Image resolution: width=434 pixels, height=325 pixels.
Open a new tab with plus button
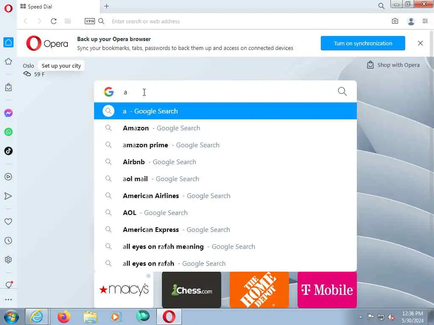point(106,6)
